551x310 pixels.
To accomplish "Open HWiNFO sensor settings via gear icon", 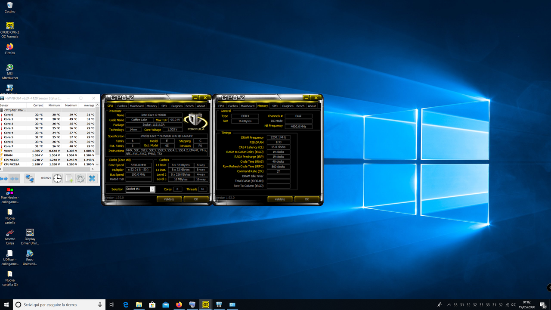I will point(81,179).
